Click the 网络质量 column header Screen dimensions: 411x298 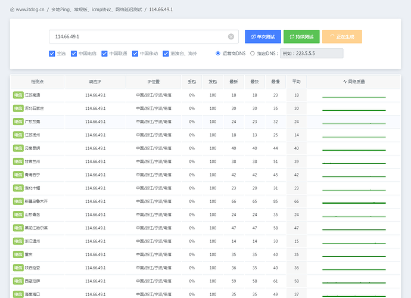(x=354, y=82)
